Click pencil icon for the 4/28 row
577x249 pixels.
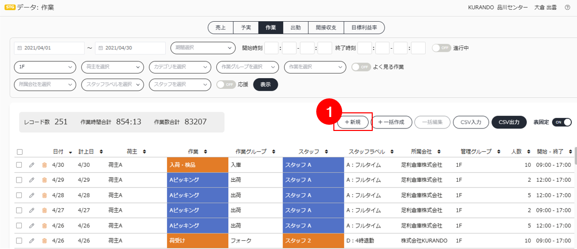click(32, 195)
